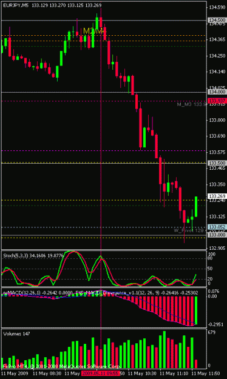Click the -0.2951 MACD scale value

point(215,324)
